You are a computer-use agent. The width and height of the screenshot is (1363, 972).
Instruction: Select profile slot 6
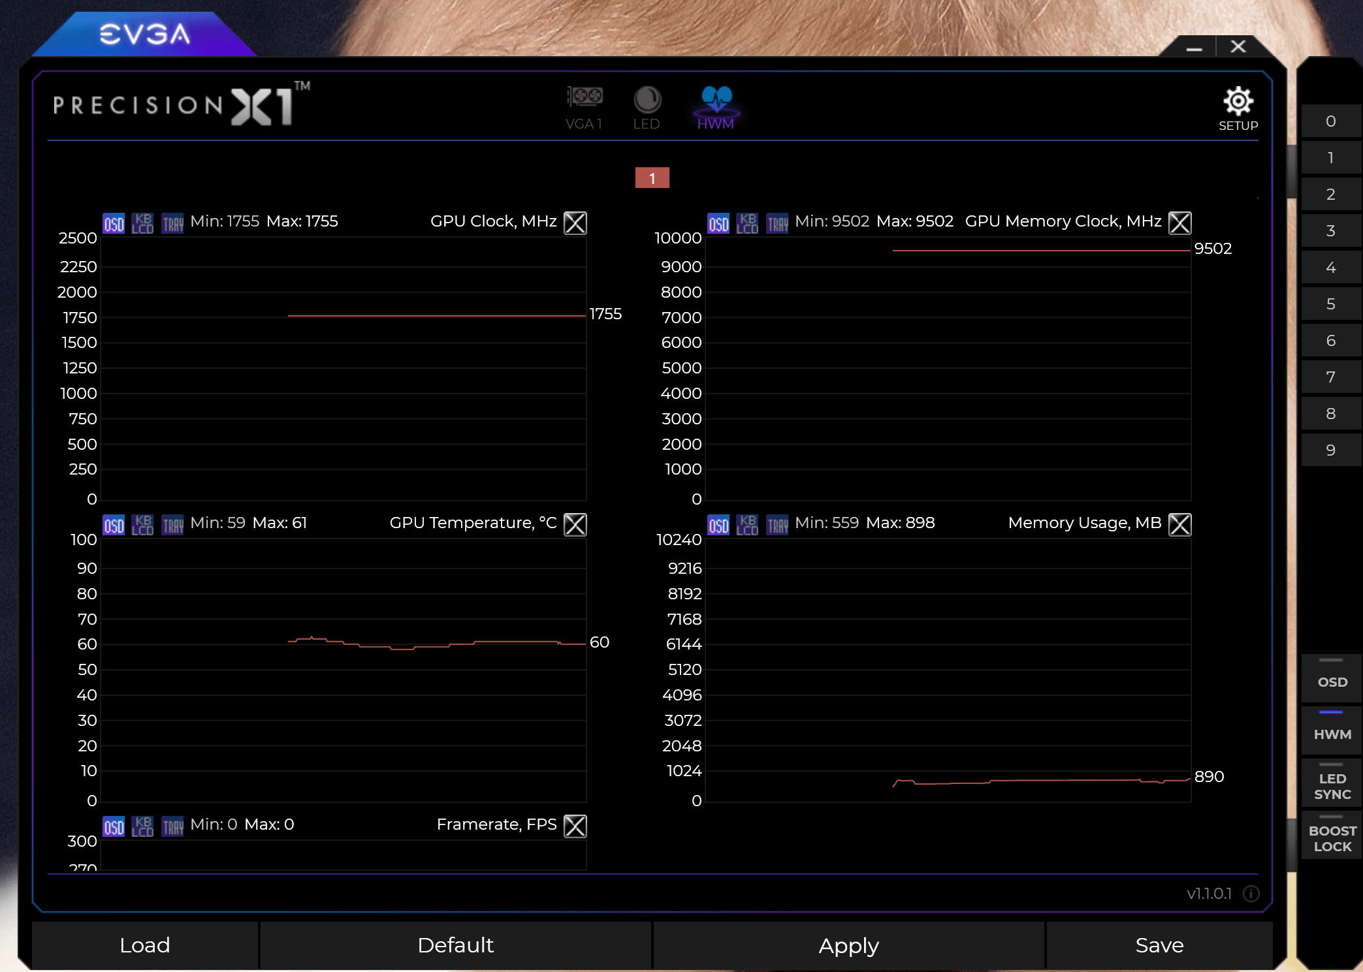click(x=1330, y=341)
